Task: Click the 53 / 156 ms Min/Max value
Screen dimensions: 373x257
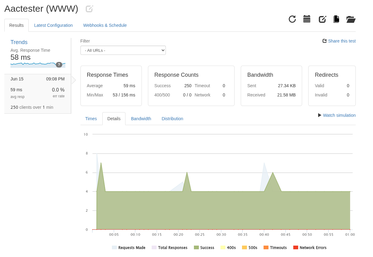Action: pos(124,95)
